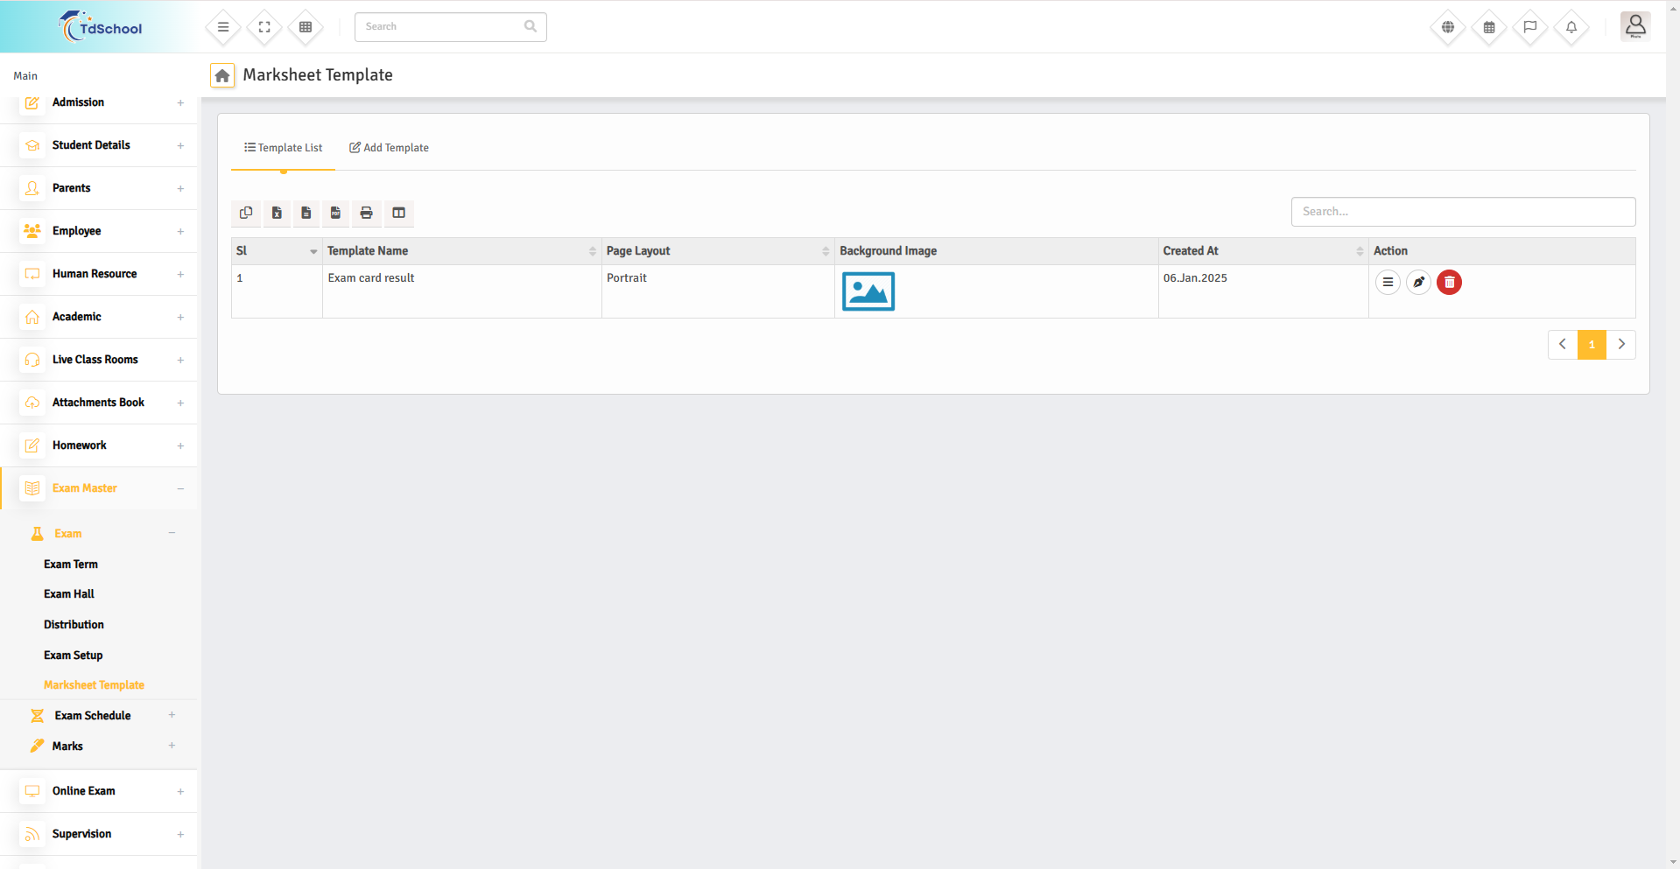Export the table as Excel file
Viewport: 1680px width, 869px height.
[x=277, y=213]
